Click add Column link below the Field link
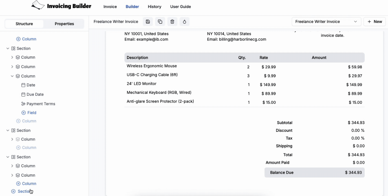This screenshot has height=196, width=388. (x=26, y=121)
